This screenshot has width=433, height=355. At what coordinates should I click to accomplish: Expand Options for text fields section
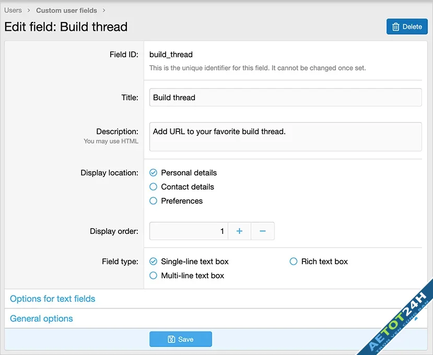coord(53,299)
